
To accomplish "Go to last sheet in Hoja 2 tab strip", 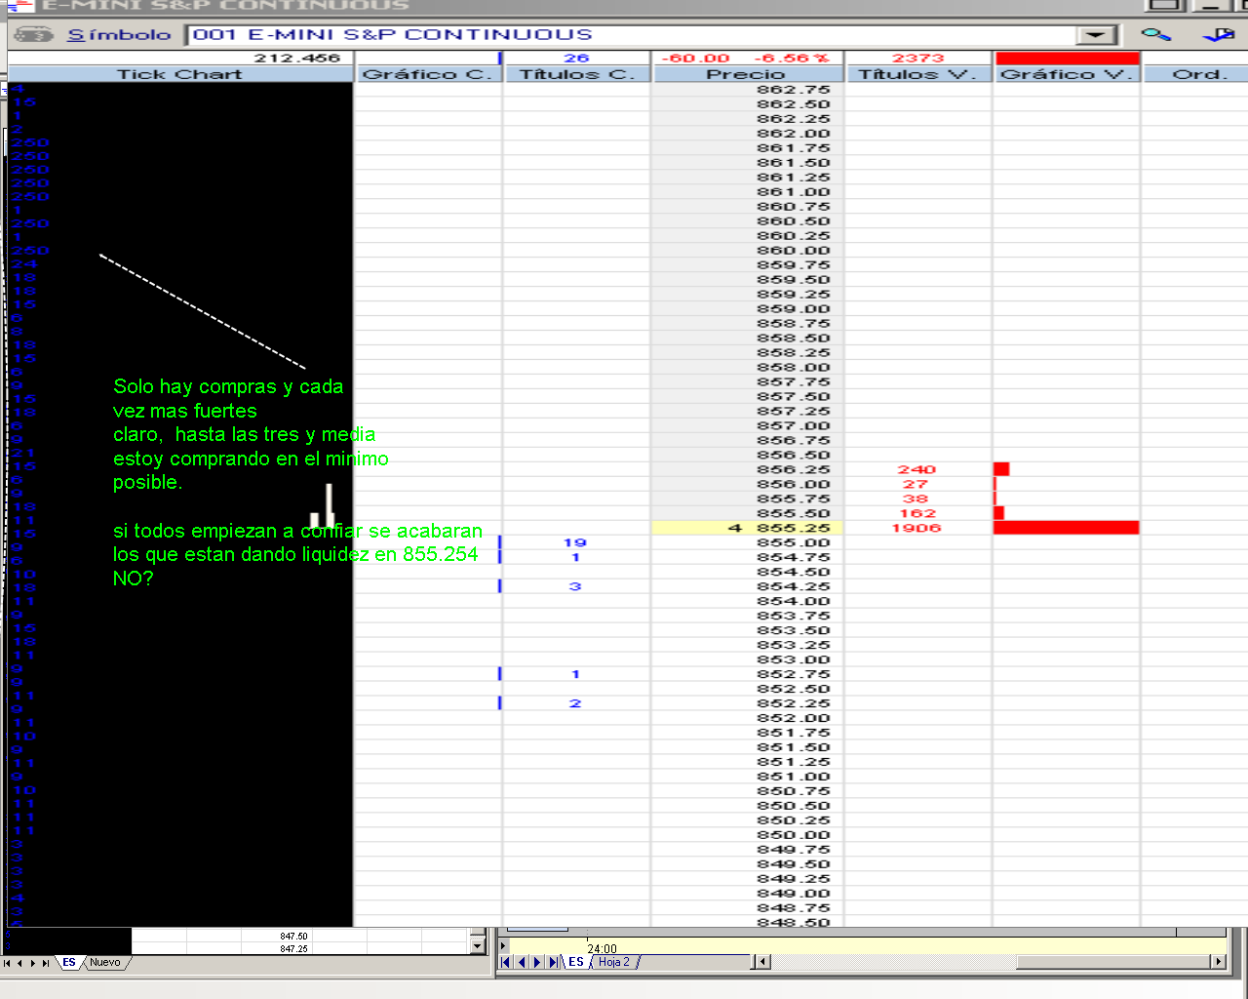I will click(x=553, y=962).
